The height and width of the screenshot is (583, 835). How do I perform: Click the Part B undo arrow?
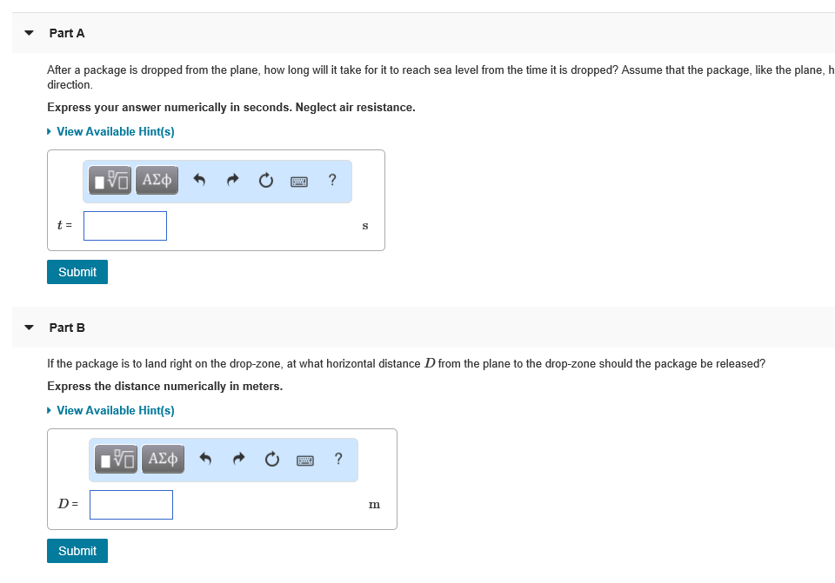pos(205,460)
